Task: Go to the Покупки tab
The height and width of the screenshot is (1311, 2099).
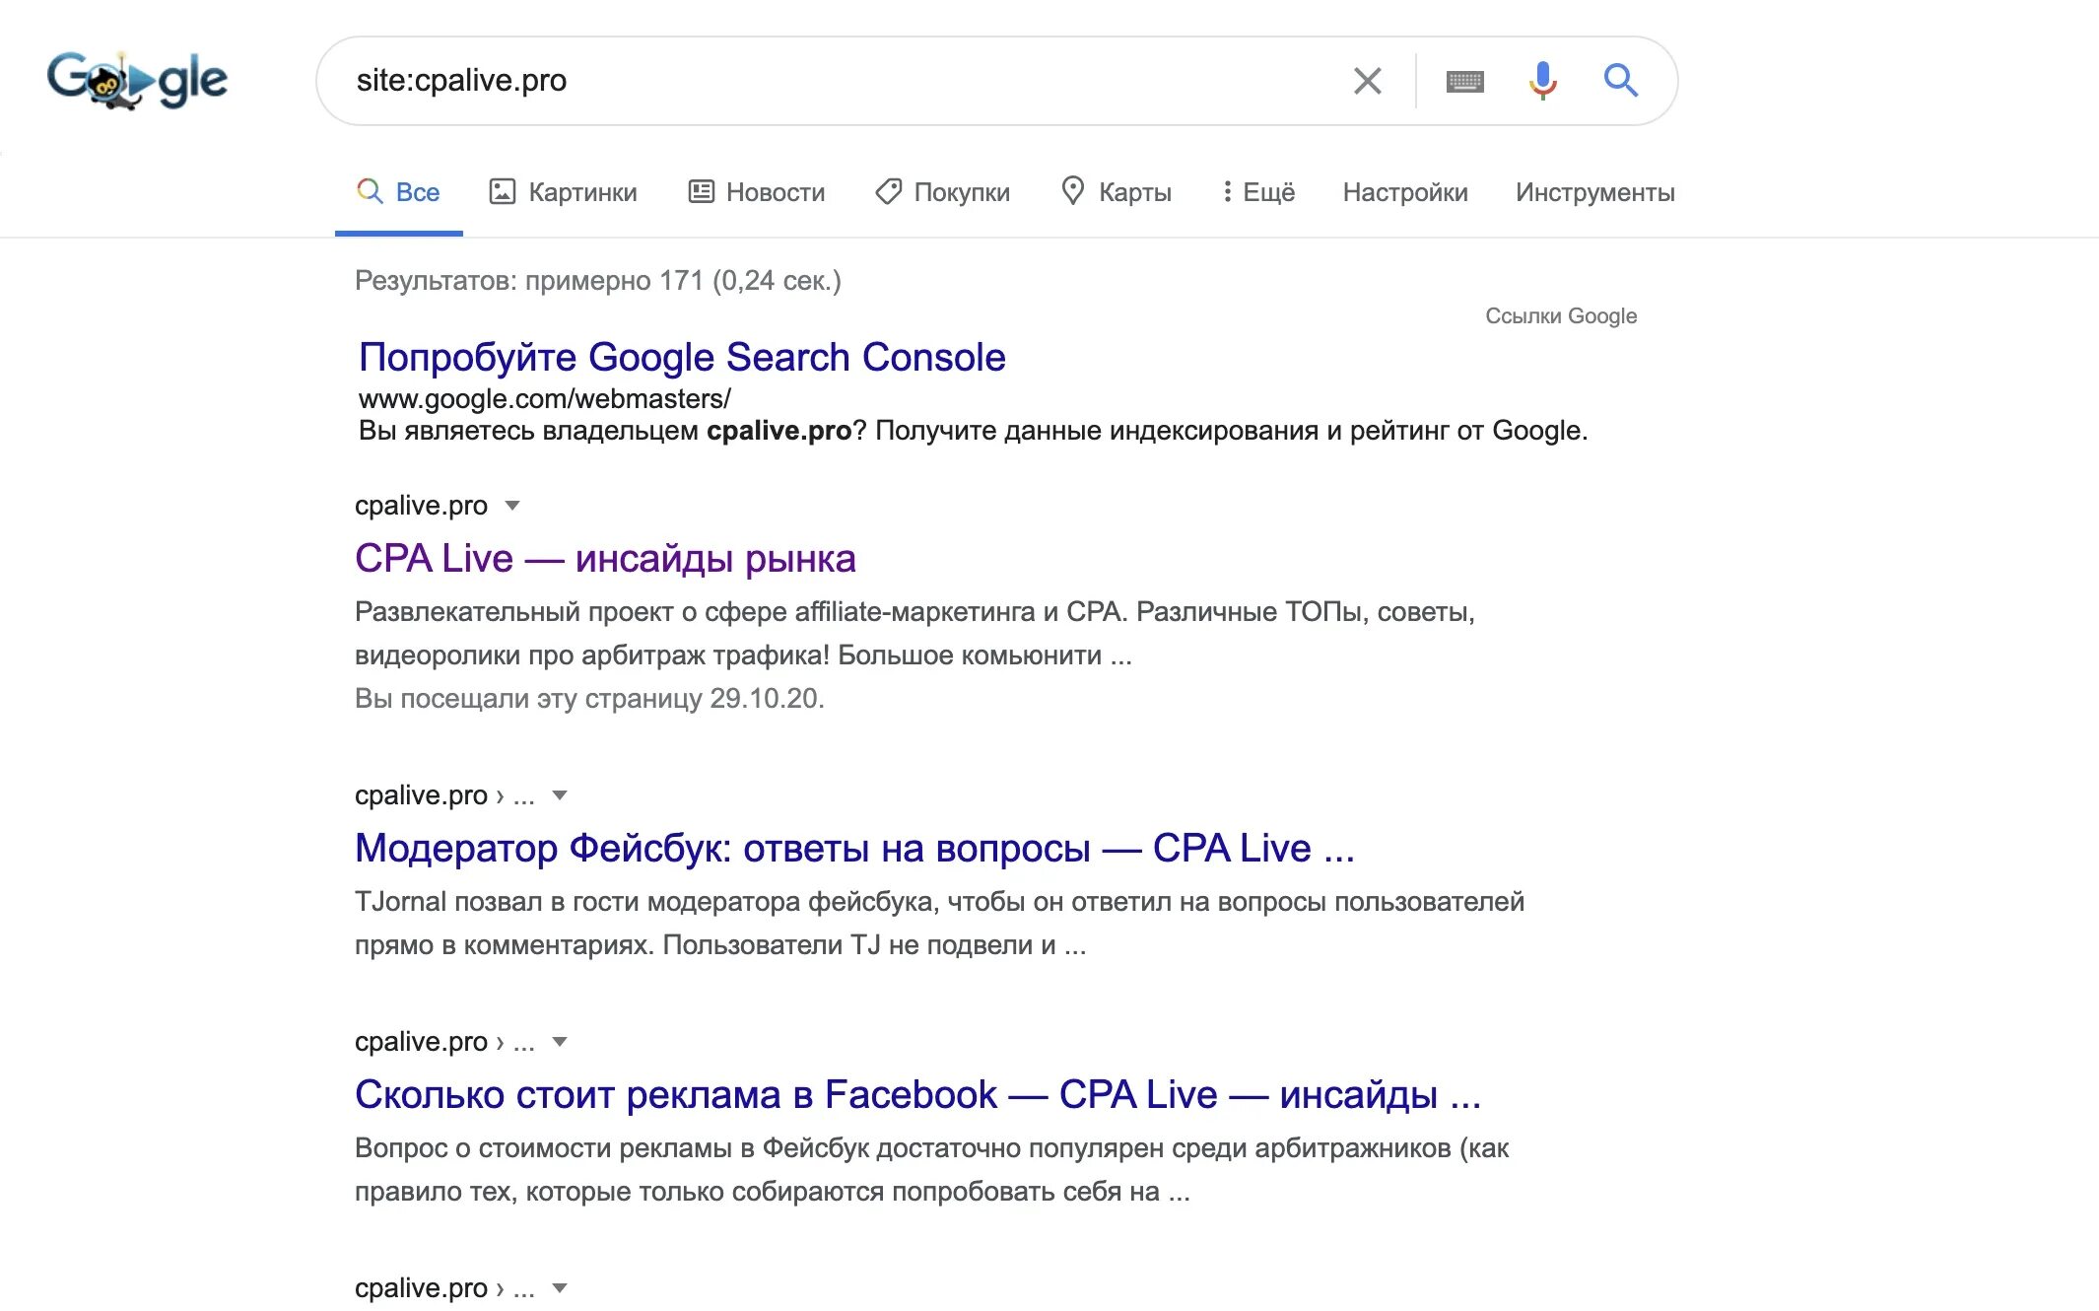Action: (x=943, y=192)
